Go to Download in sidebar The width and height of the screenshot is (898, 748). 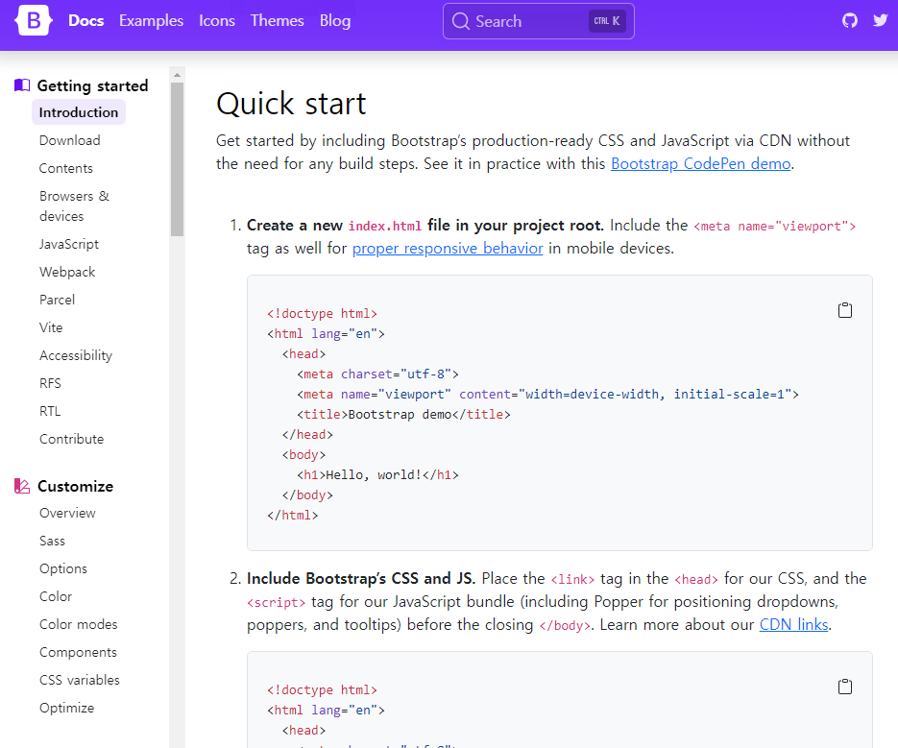tap(70, 140)
